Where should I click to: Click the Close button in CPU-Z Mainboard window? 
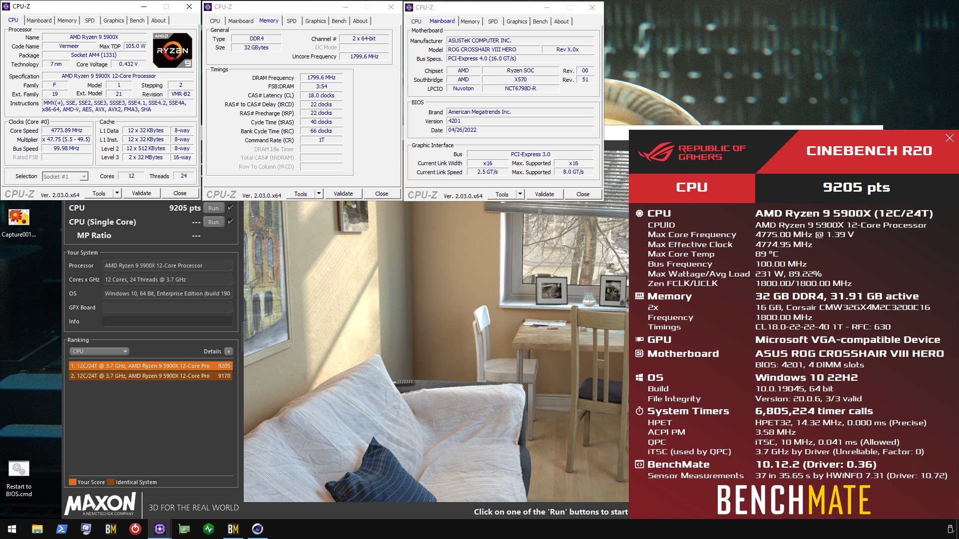(583, 194)
